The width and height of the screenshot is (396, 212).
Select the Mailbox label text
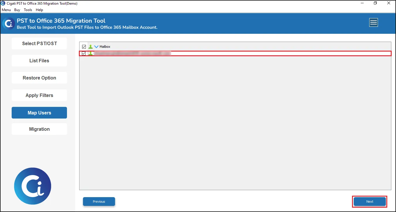pyautogui.click(x=105, y=47)
